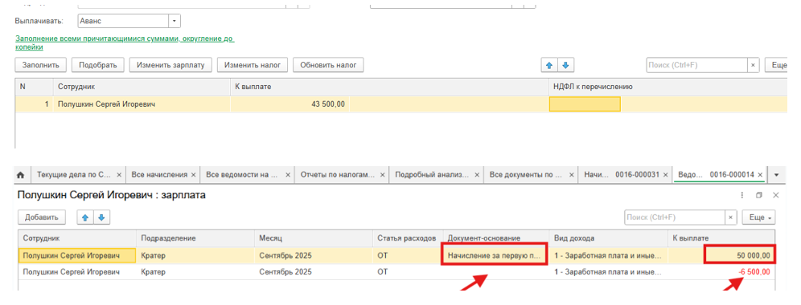Viewport: 801px width, 305px height.
Task: Close the Подробный анализ... tab
Action: pyautogui.click(x=477, y=174)
